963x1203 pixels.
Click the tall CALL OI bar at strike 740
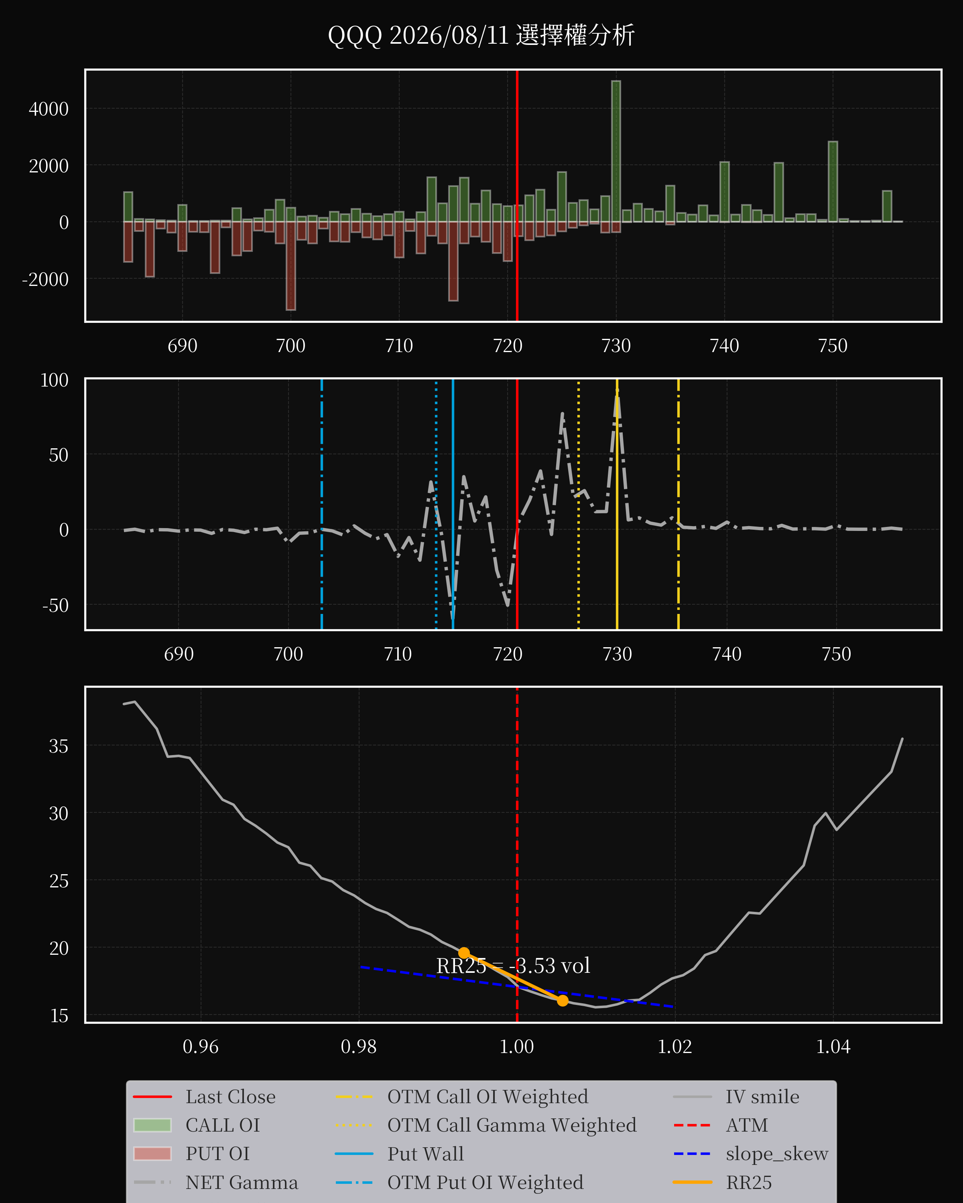(724, 192)
